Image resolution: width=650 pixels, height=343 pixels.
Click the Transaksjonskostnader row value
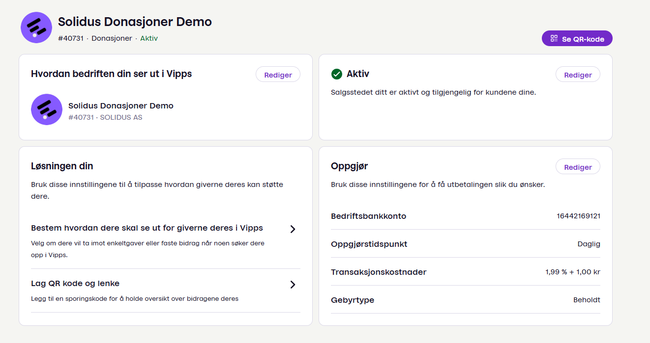572,272
